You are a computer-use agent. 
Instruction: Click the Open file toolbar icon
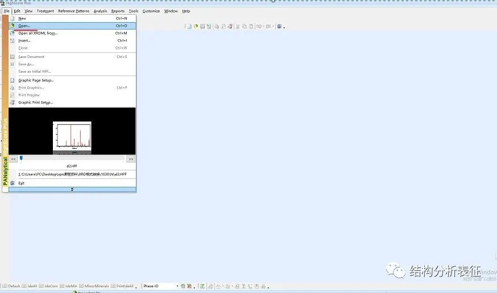[x=196, y=27]
